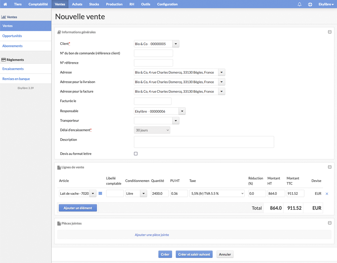
Task: Open the Taxe TVA 5.5 % select
Action: click(x=217, y=193)
